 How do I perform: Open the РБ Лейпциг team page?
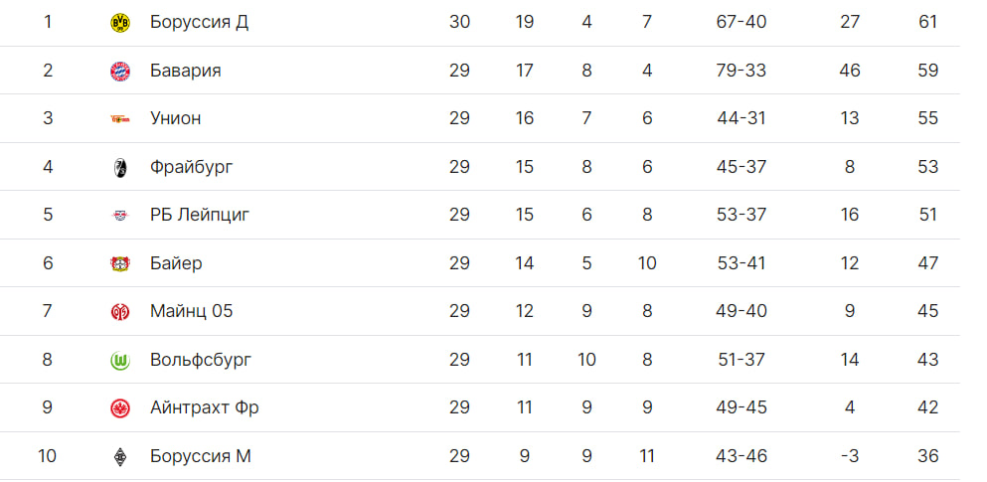200,215
